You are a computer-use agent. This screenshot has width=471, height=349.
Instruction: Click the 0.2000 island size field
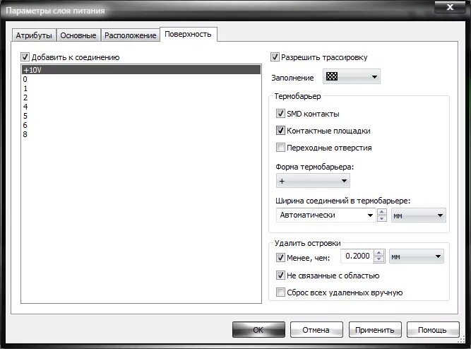[x=357, y=256]
